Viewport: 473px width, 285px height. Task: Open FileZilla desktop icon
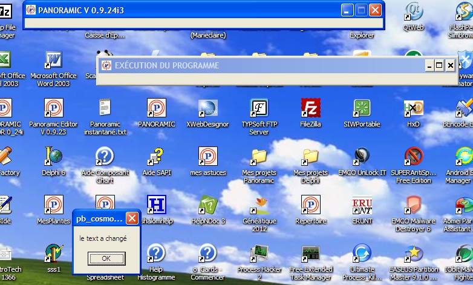pyautogui.click(x=310, y=108)
